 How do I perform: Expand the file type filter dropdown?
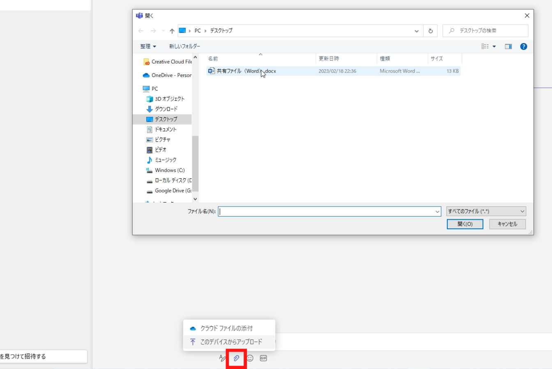(x=486, y=212)
